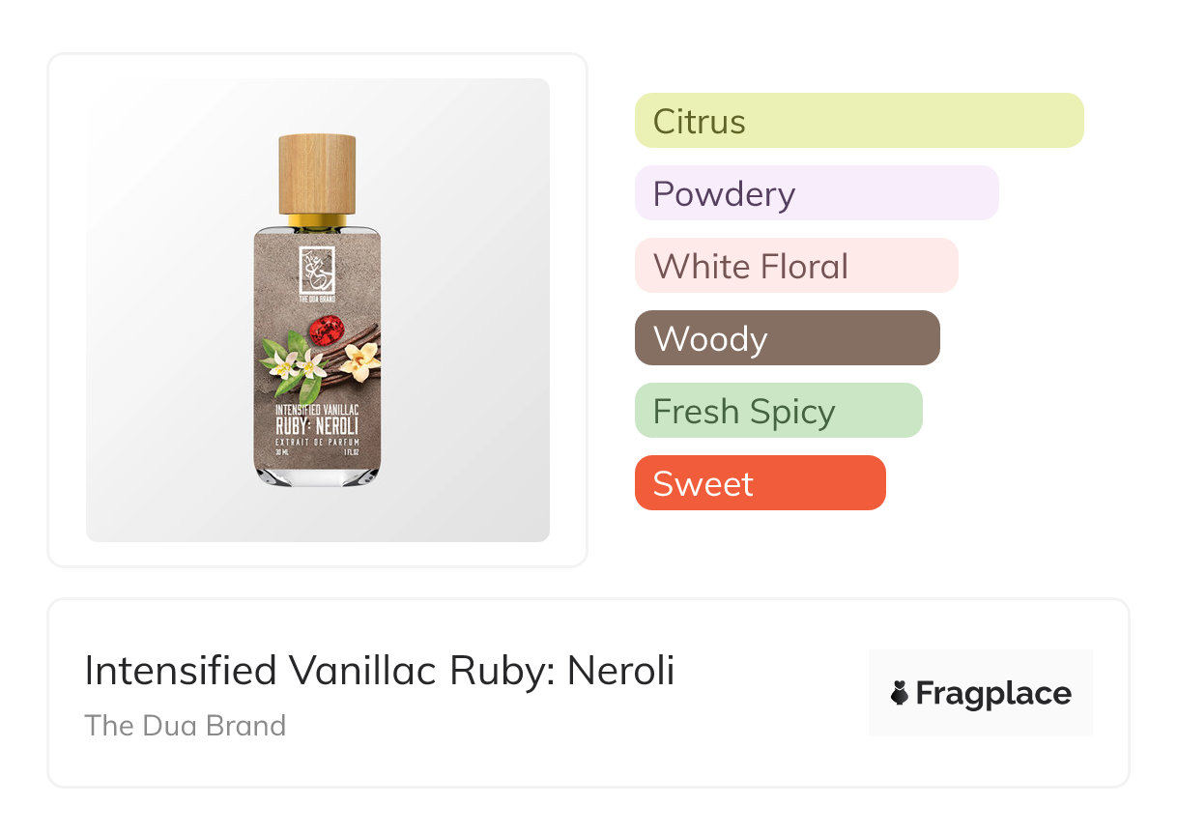Click The Dua Brand name below the title
The width and height of the screenshot is (1177, 835).
click(186, 726)
